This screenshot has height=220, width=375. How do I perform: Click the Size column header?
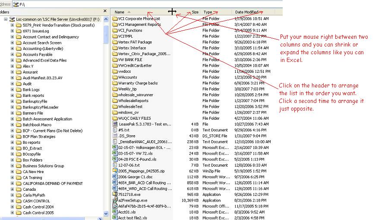click(x=195, y=12)
